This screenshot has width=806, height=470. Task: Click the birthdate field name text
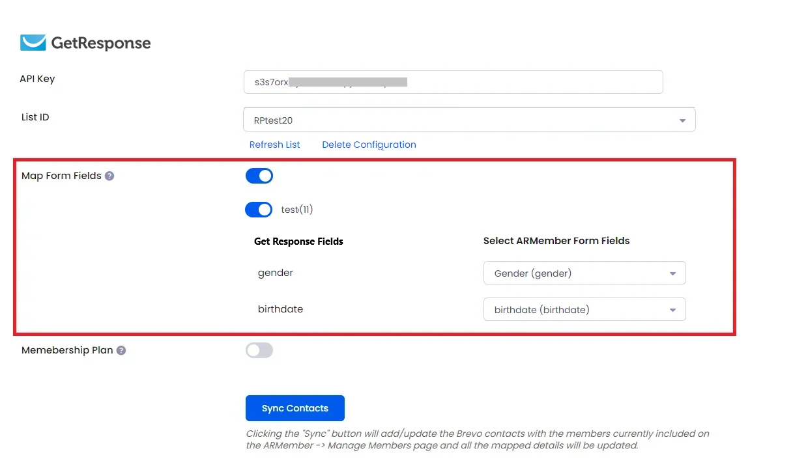point(280,309)
